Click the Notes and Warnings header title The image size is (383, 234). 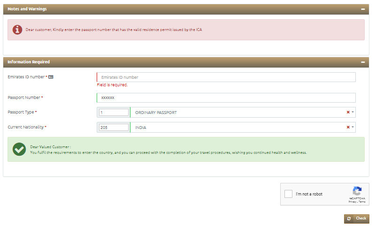coord(27,9)
